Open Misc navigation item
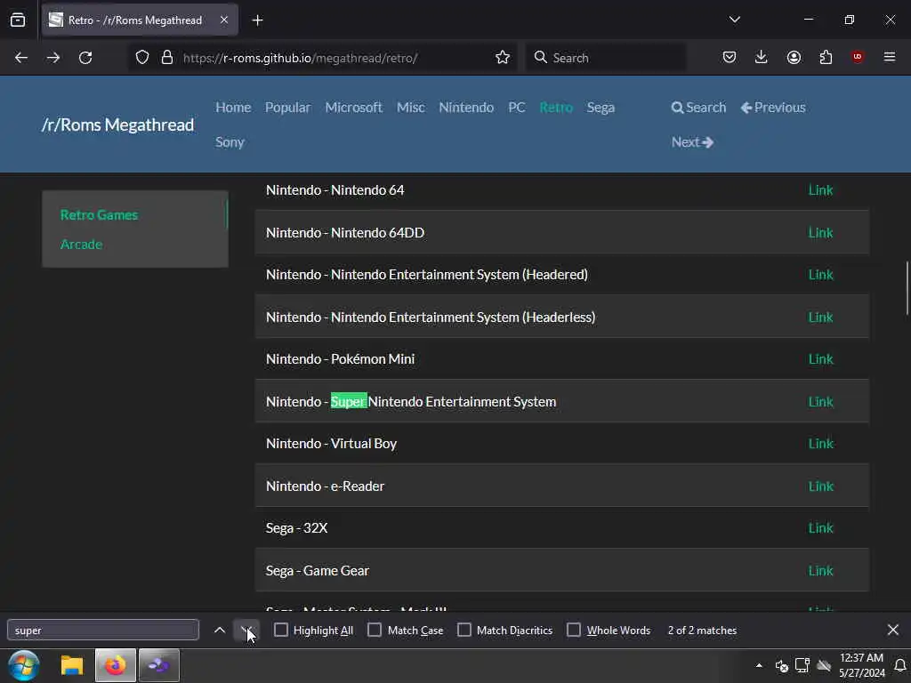The height and width of the screenshot is (683, 911). tap(411, 108)
